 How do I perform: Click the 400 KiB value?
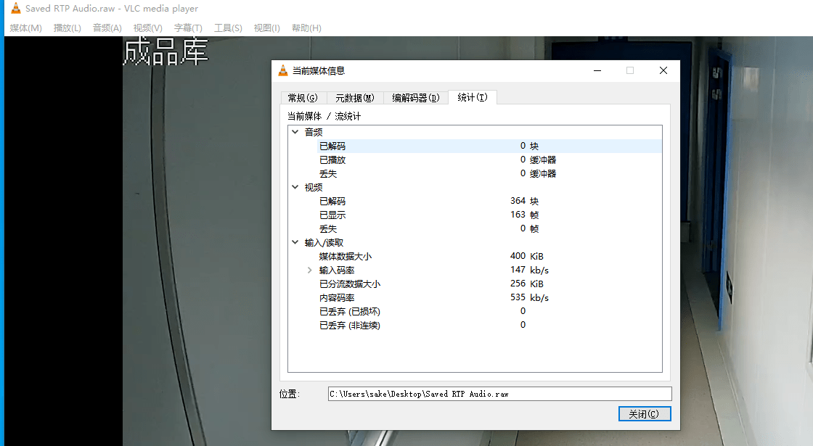click(527, 256)
